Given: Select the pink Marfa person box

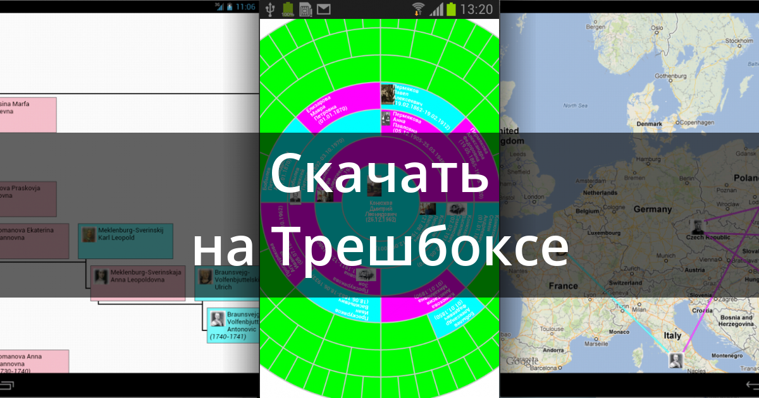Looking at the screenshot, I should point(28,115).
